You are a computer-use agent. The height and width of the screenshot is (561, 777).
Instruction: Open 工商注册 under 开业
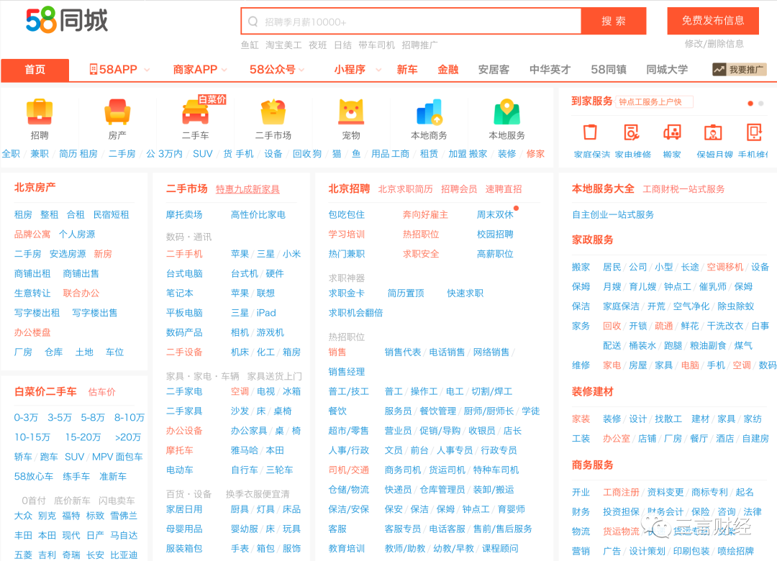(621, 492)
